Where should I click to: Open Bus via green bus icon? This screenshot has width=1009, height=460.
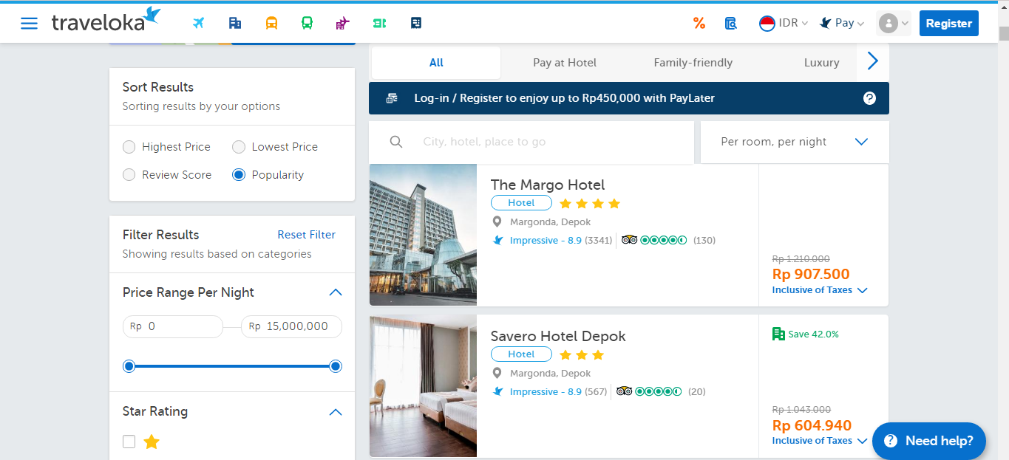pyautogui.click(x=308, y=23)
